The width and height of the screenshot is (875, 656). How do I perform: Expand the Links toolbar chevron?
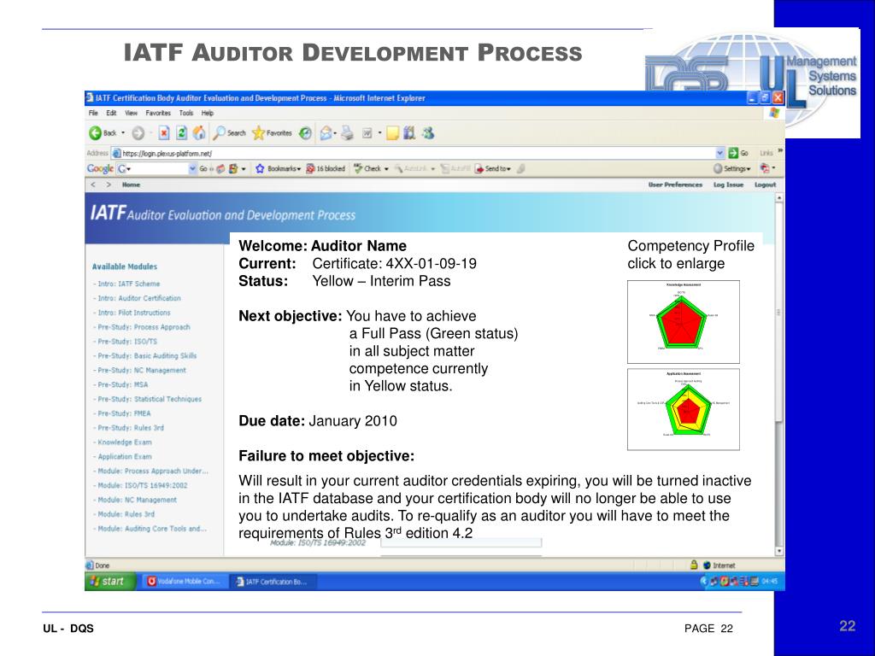point(779,150)
